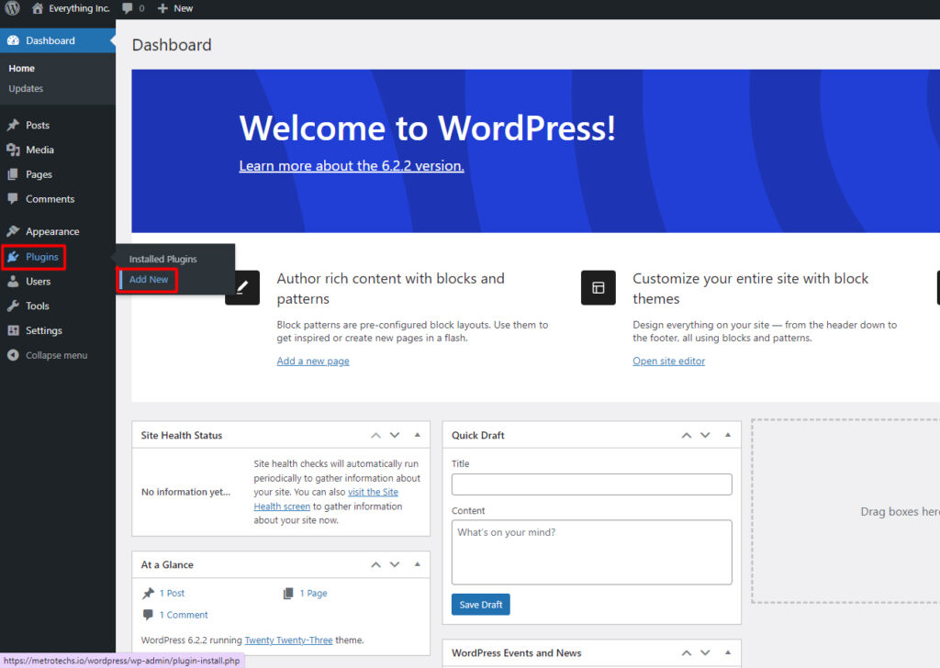Toggle the Quick Draft panel triangle
The height and width of the screenshot is (668, 940).
click(x=728, y=435)
